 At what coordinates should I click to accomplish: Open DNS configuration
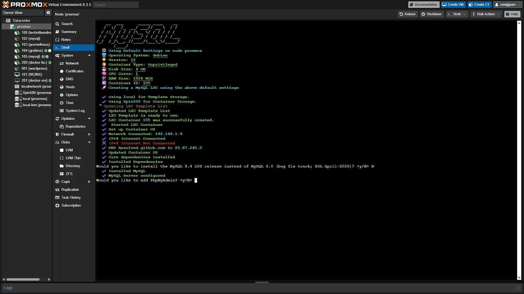(74, 79)
